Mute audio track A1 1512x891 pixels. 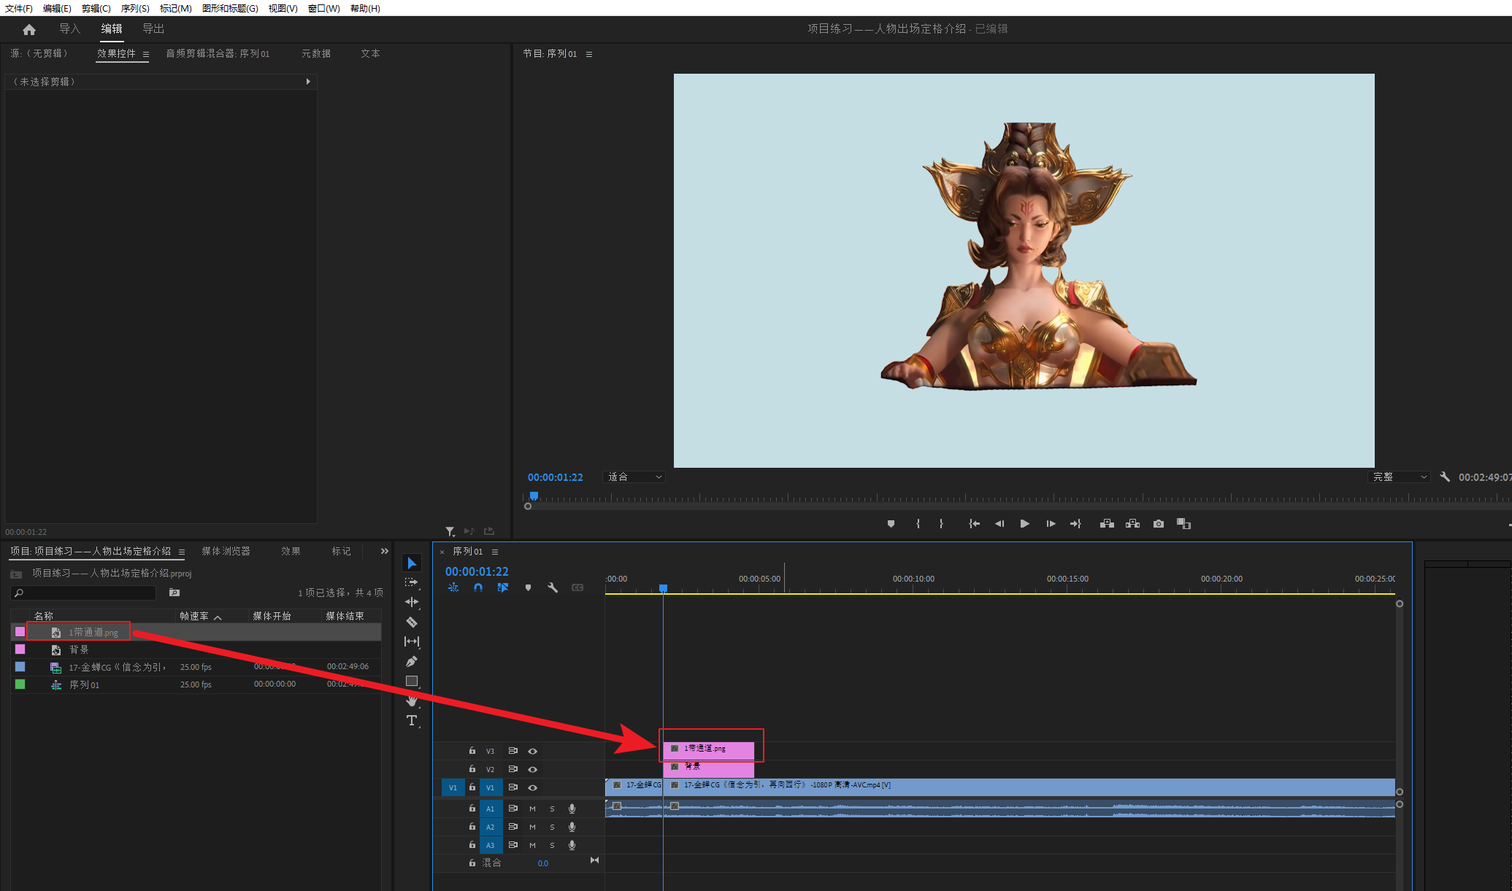point(532,809)
